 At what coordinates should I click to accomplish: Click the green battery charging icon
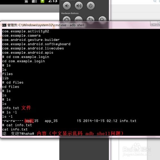point(42,1)
